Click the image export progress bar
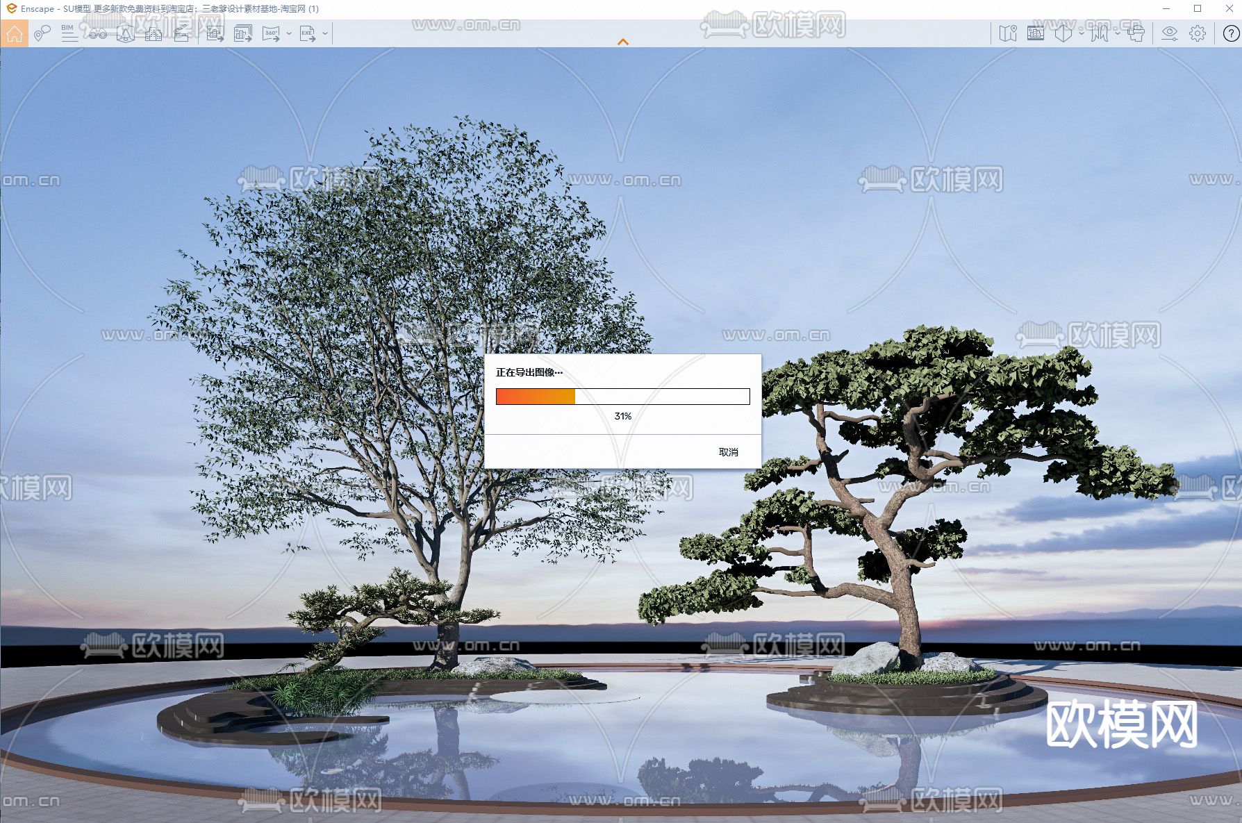Image resolution: width=1242 pixels, height=823 pixels. [x=623, y=397]
